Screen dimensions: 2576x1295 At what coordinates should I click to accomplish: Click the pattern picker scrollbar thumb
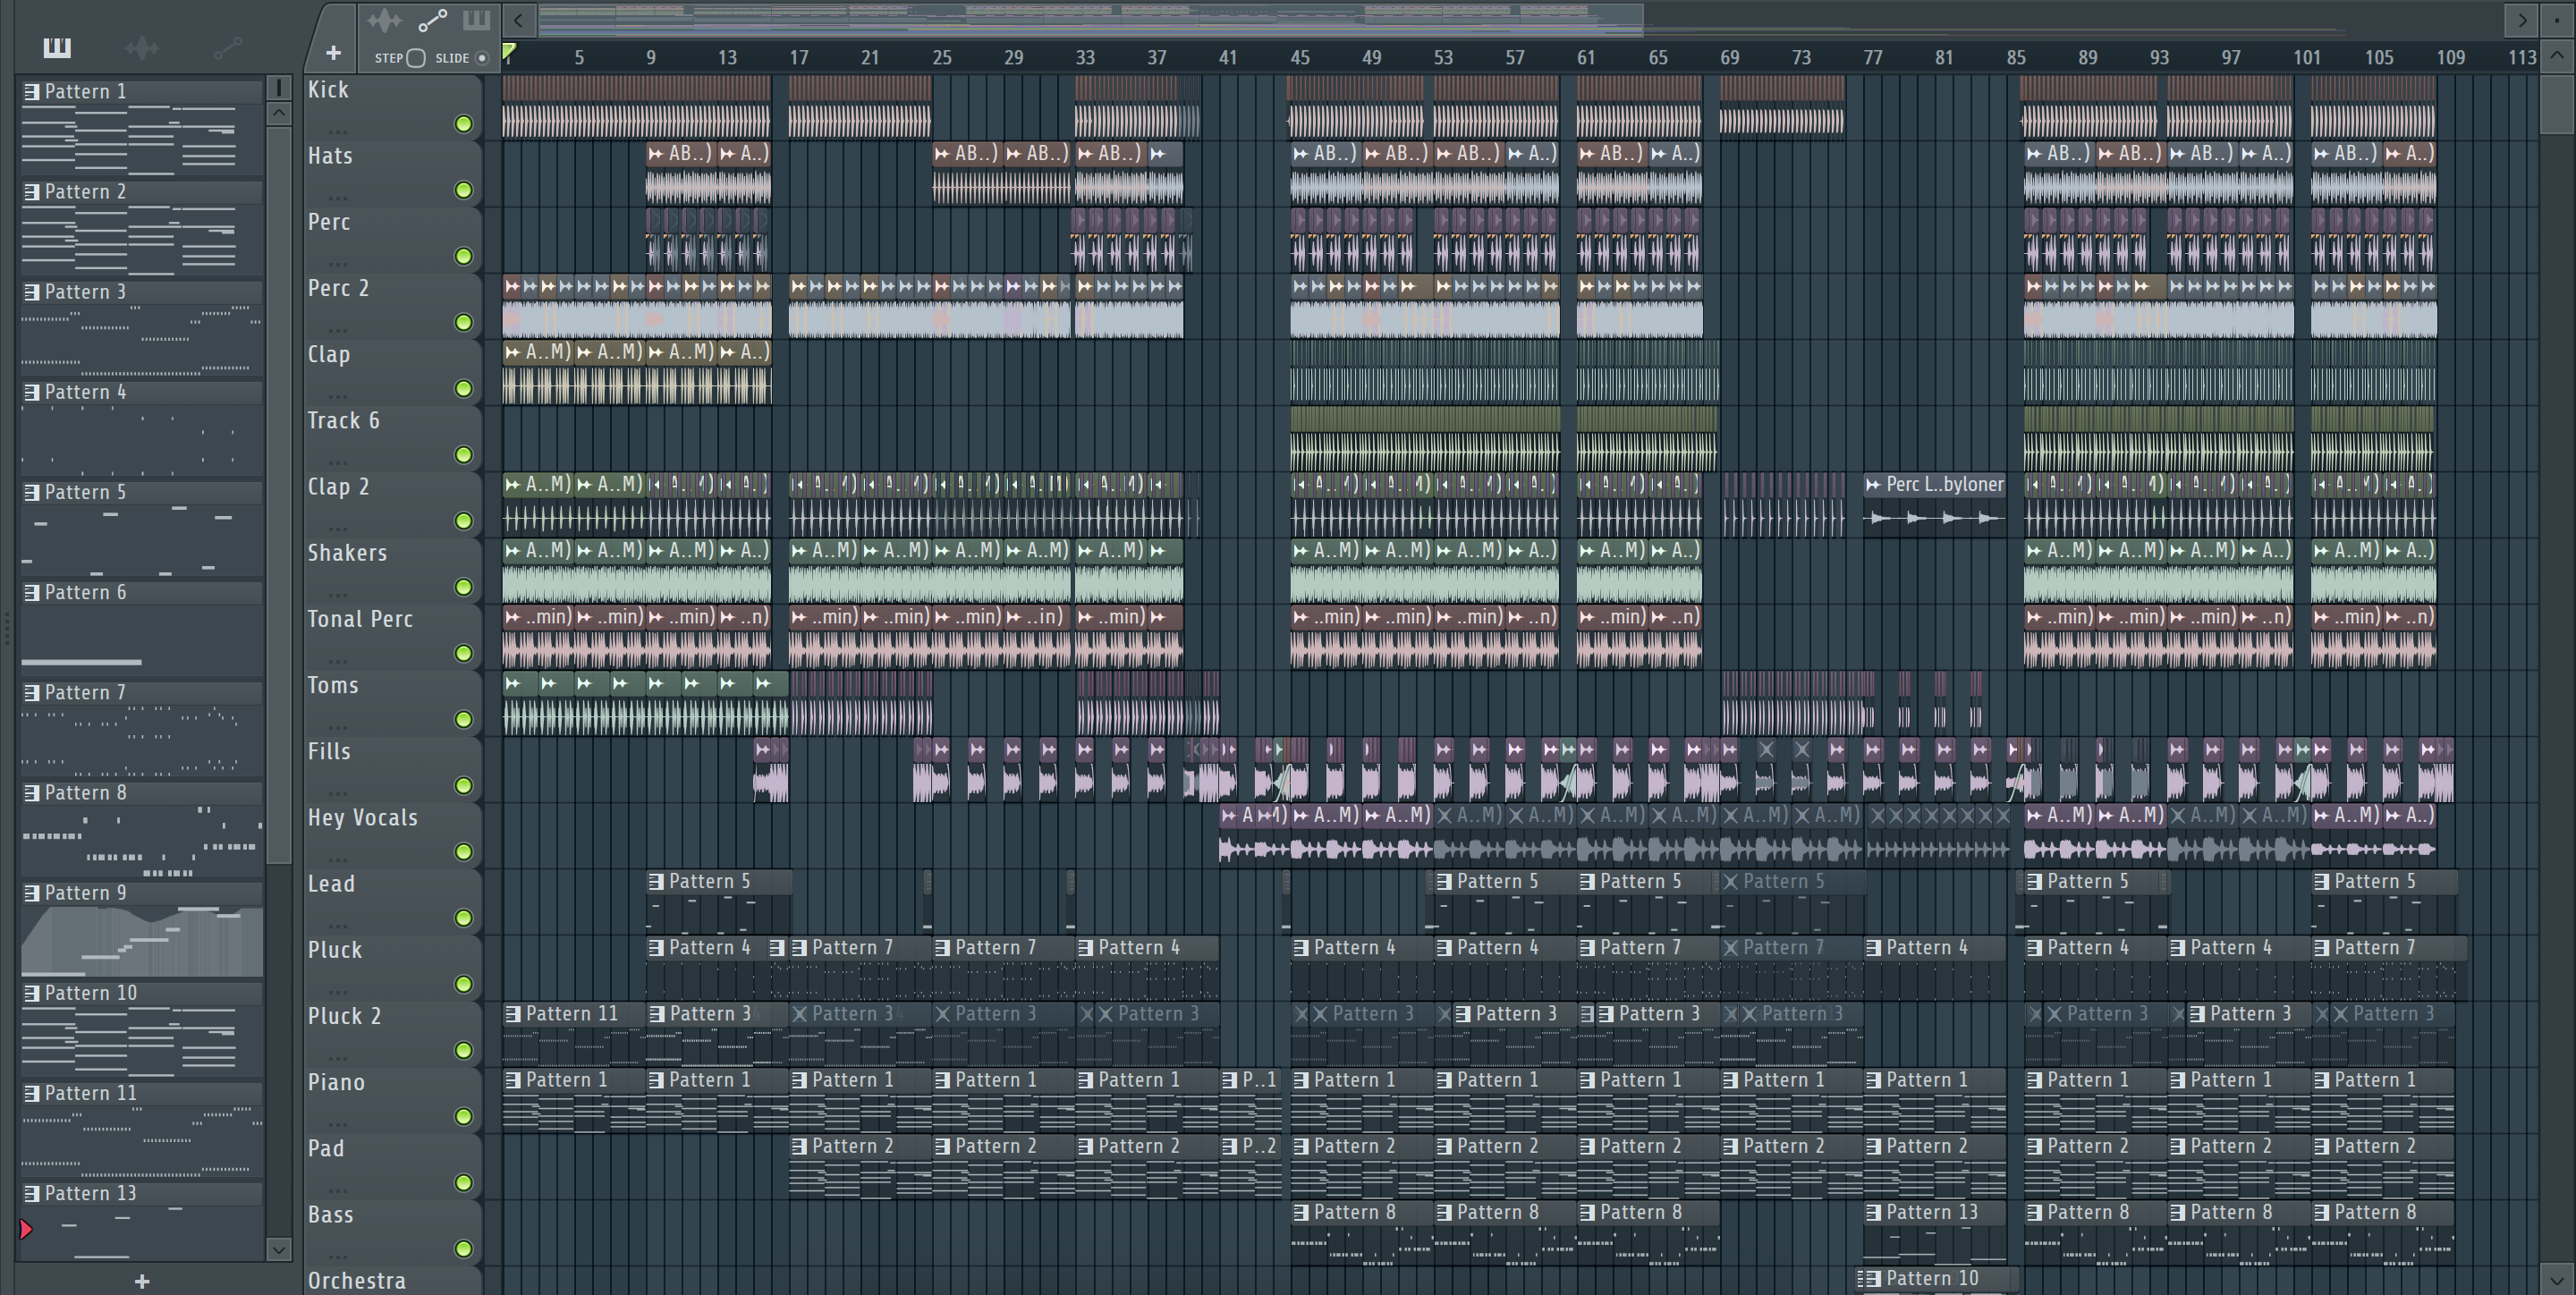click(x=279, y=495)
